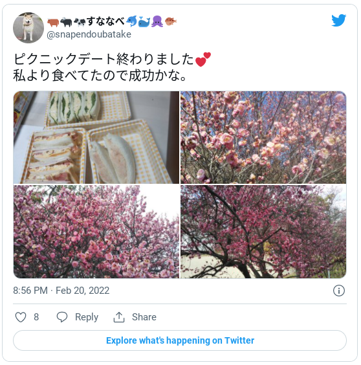
Task: Click the two hearts emoji in tweet
Action: tap(203, 59)
